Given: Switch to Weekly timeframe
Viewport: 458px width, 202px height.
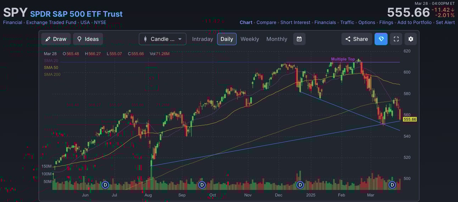Looking at the screenshot, I should coord(250,39).
